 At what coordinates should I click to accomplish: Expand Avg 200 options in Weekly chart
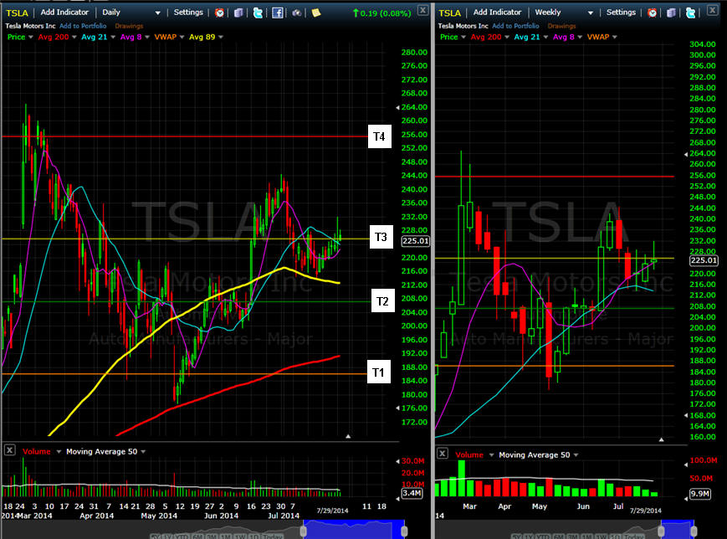507,37
